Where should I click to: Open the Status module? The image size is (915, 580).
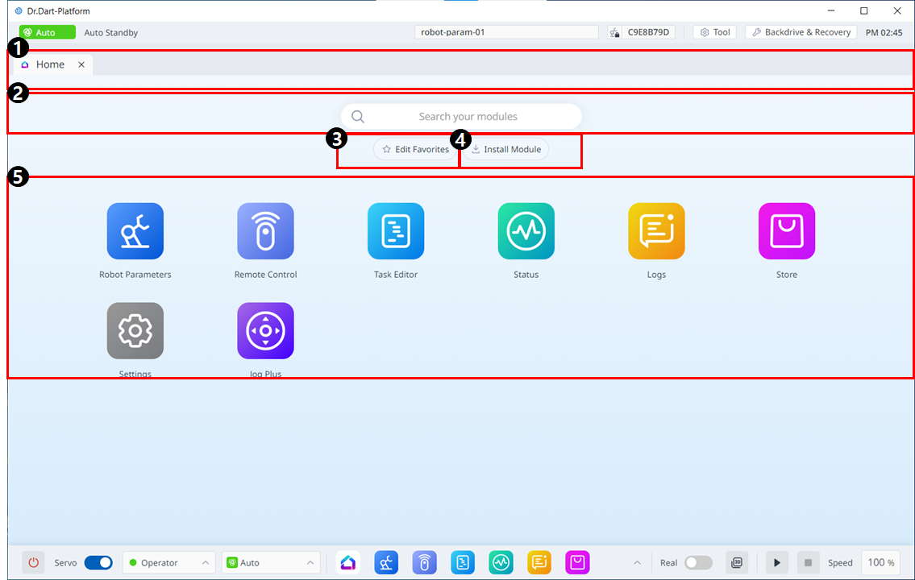(526, 231)
